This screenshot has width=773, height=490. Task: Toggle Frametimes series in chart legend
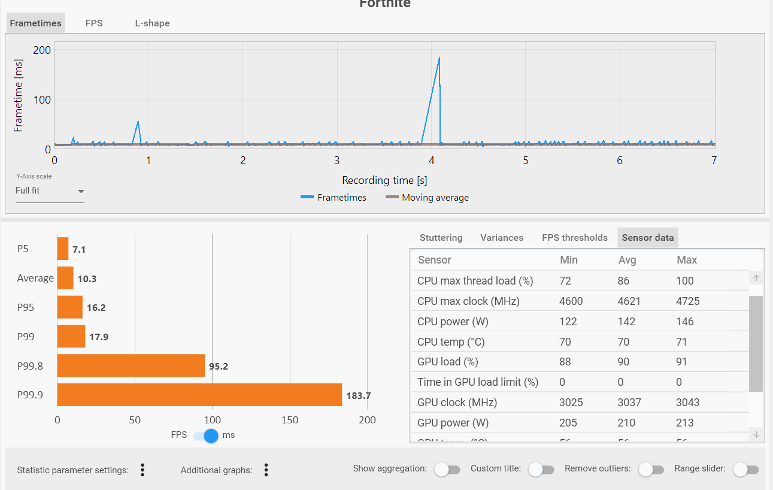coord(334,197)
